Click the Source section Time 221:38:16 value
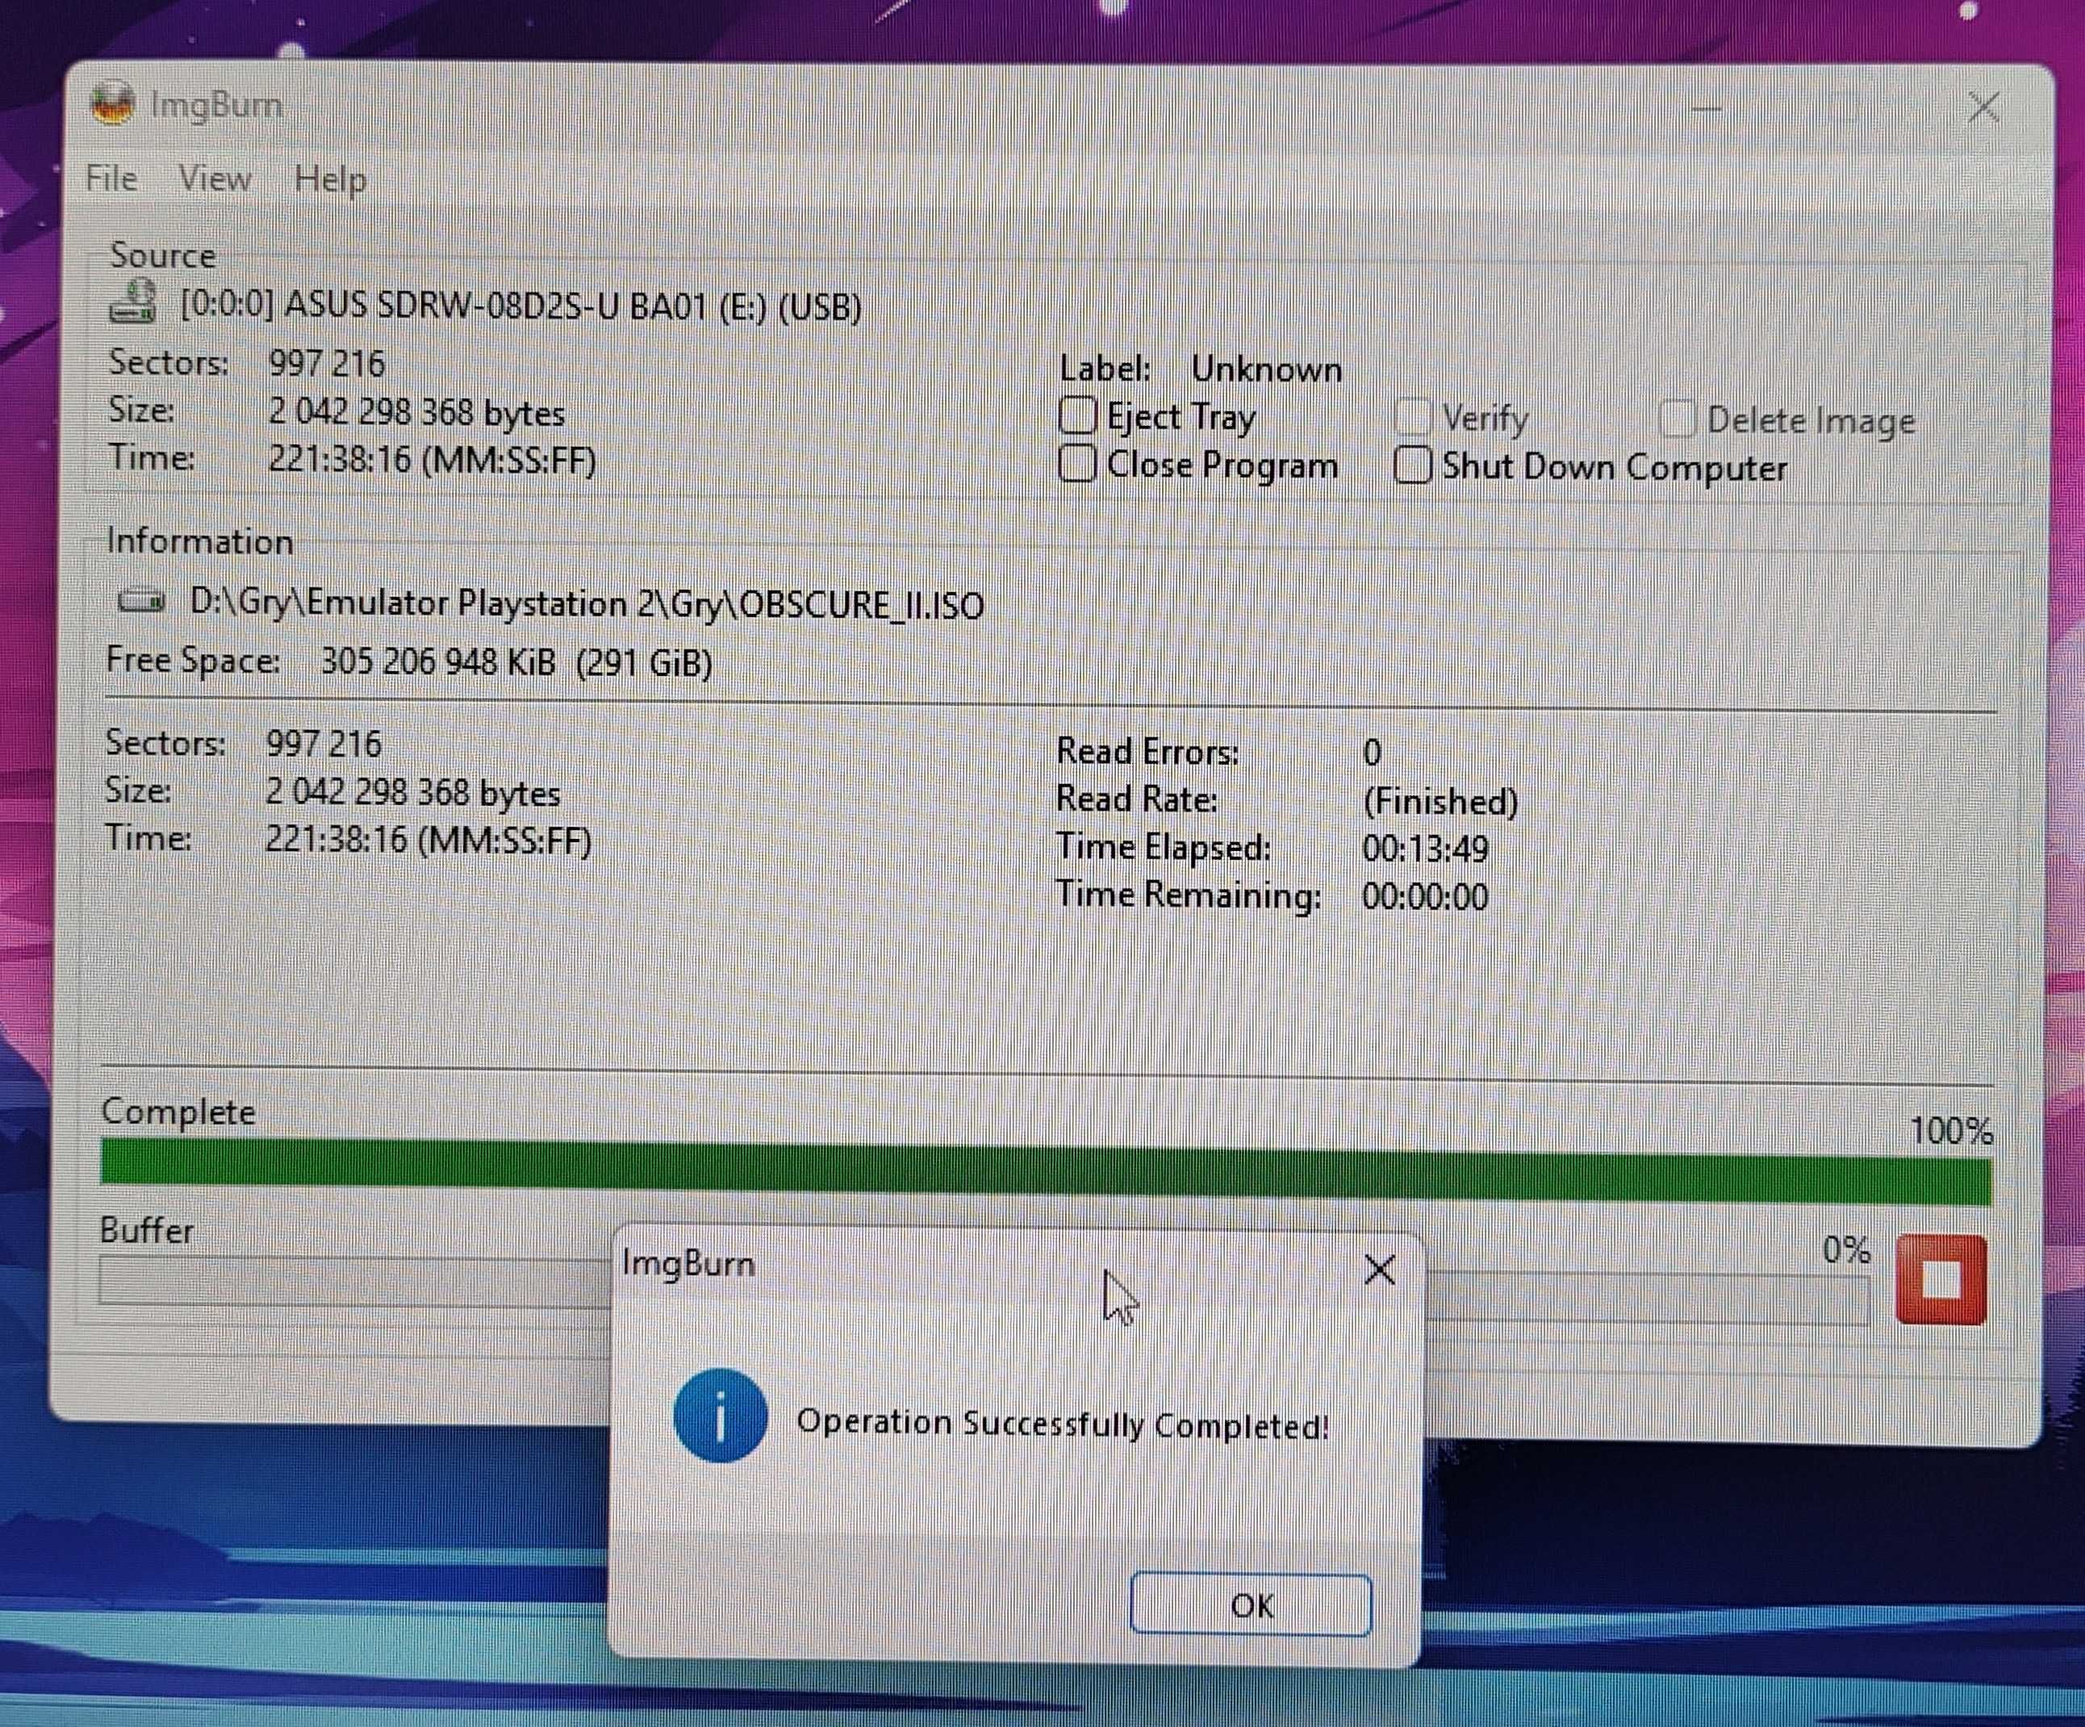The width and height of the screenshot is (2085, 1727). point(432,460)
